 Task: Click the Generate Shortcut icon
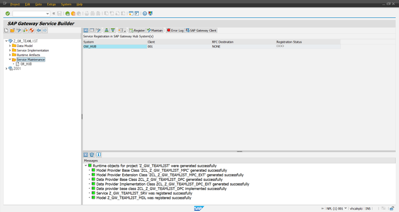click(x=137, y=14)
